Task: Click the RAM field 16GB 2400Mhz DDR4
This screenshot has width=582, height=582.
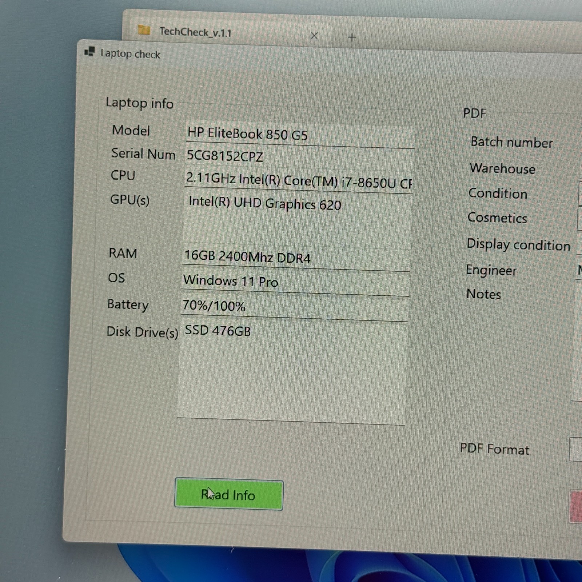Action: click(296, 257)
